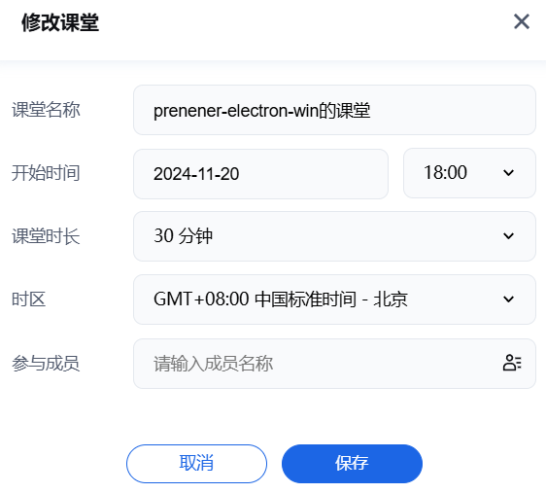This screenshot has width=546, height=493.
Task: Close the 修改课堂 dialog with the X icon
Action: click(x=522, y=21)
